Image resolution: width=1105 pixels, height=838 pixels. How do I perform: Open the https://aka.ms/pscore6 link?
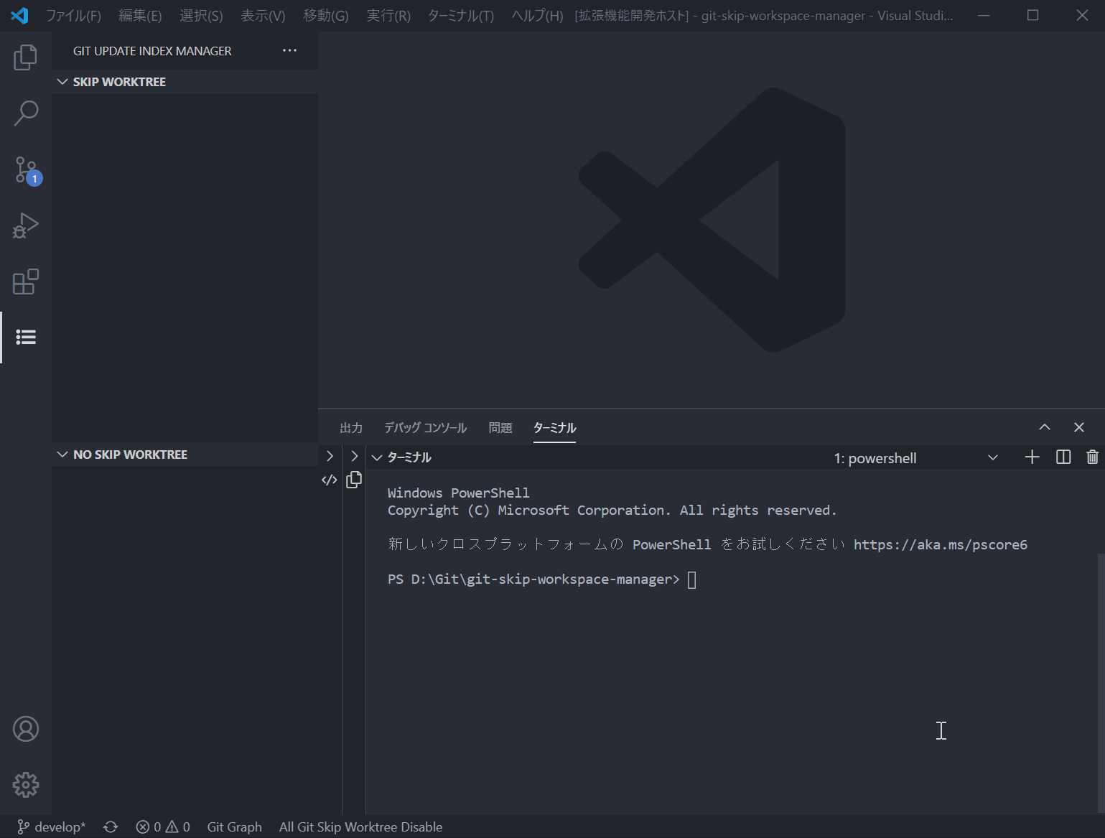tap(941, 545)
